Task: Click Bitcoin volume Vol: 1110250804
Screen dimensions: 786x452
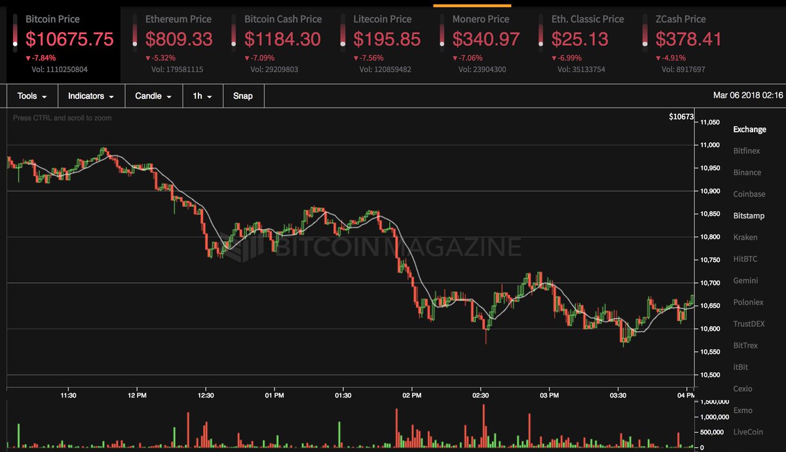Action: click(60, 69)
